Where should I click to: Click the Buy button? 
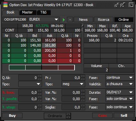pyautogui.click(x=12, y=116)
